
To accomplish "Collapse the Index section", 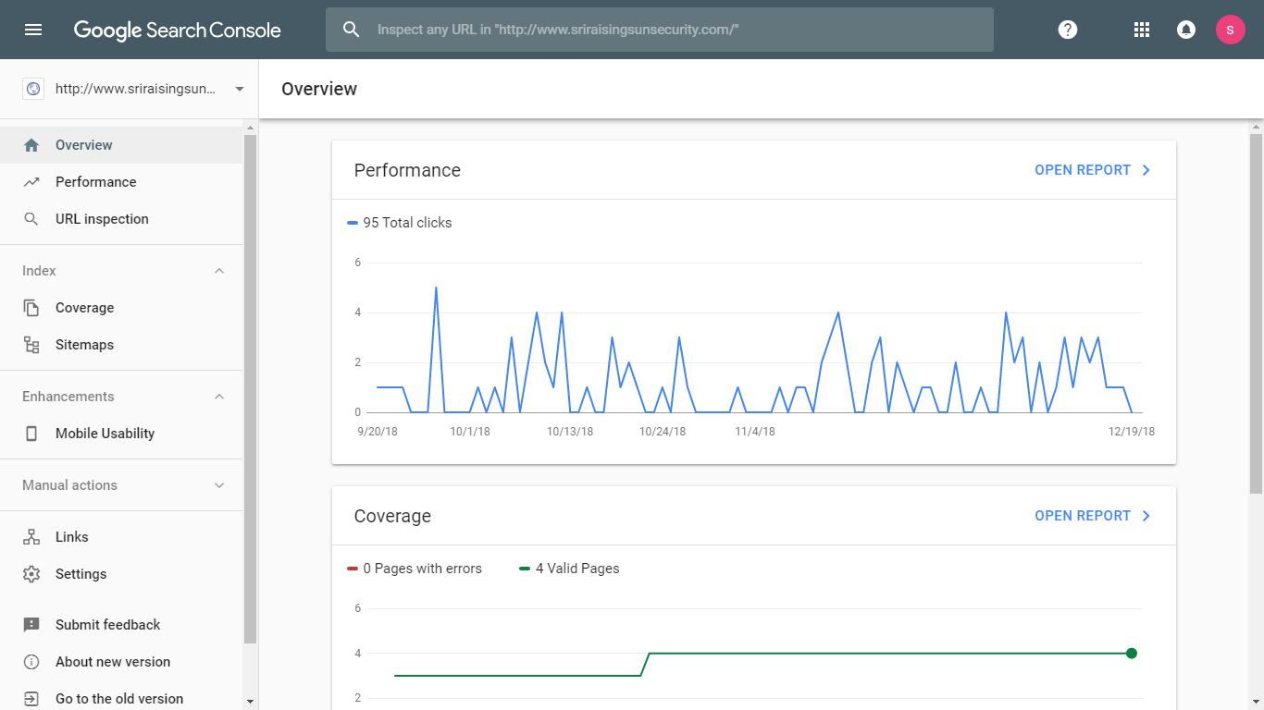I will pos(219,271).
